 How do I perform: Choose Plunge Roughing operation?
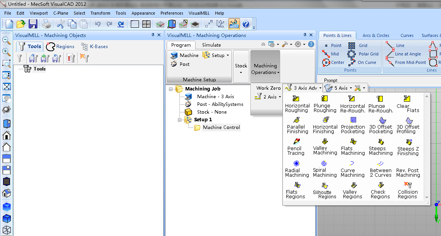(x=325, y=104)
